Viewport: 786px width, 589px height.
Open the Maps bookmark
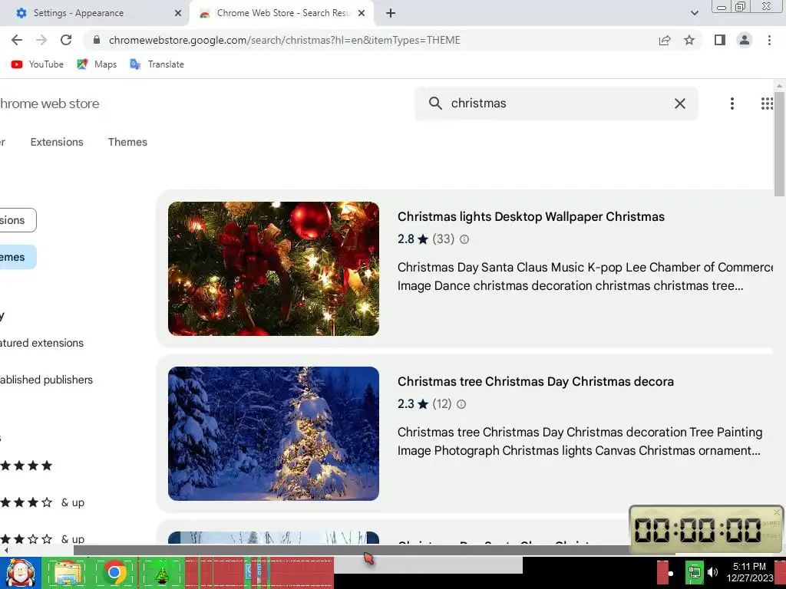coord(97,64)
